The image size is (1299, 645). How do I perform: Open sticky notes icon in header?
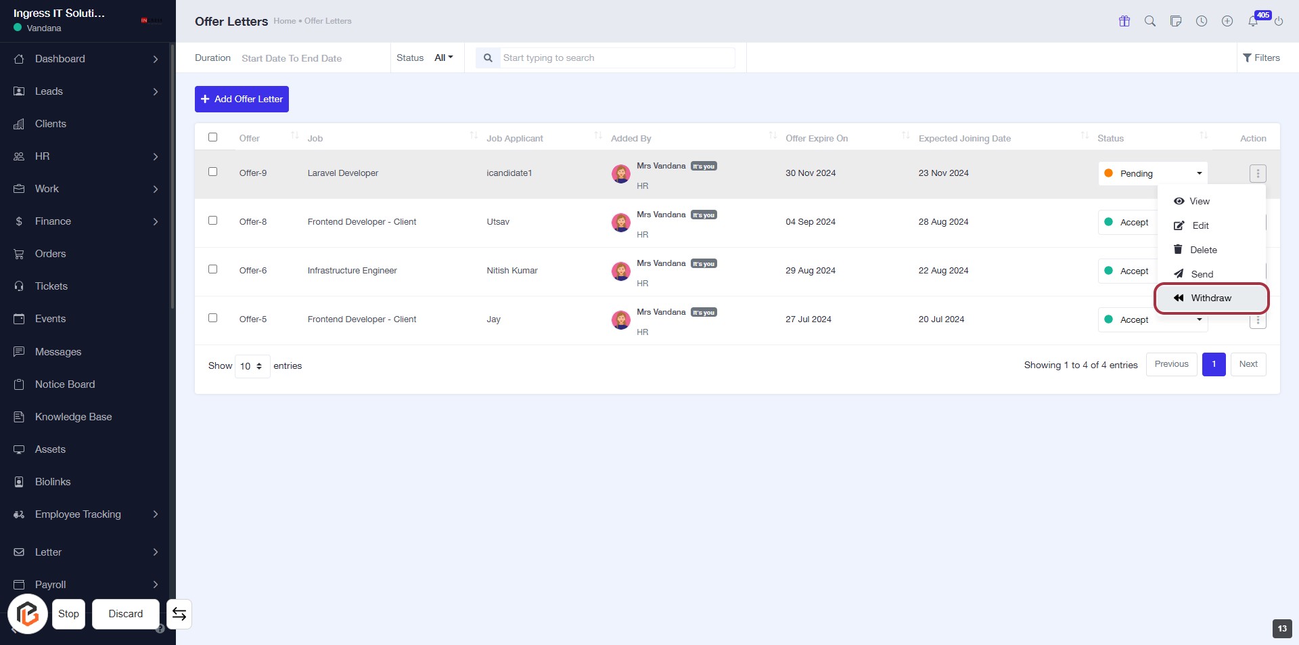1175,21
